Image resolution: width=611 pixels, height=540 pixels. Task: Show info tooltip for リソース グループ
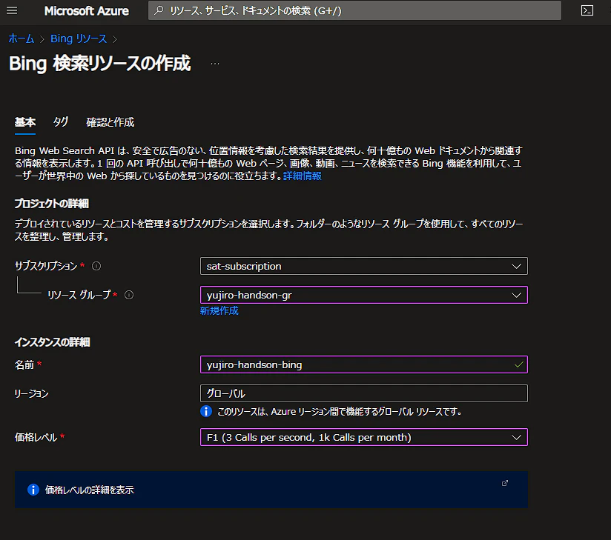(x=129, y=295)
